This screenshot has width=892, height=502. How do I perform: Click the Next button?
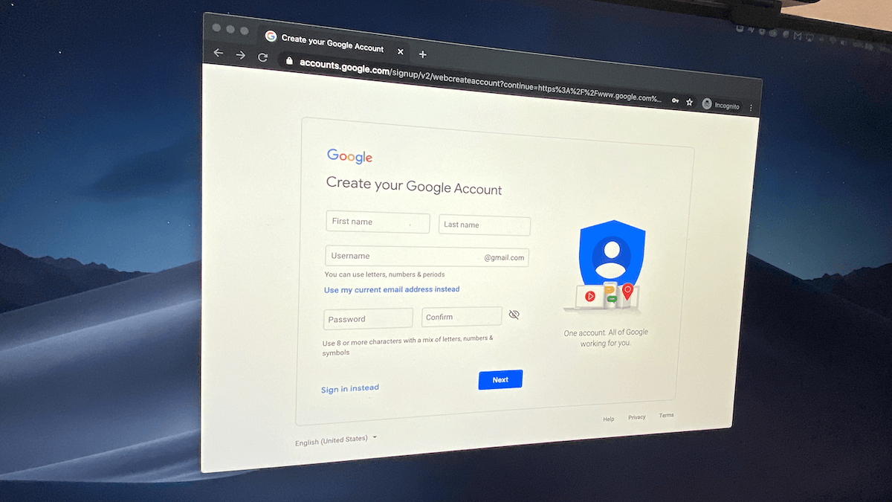[500, 379]
